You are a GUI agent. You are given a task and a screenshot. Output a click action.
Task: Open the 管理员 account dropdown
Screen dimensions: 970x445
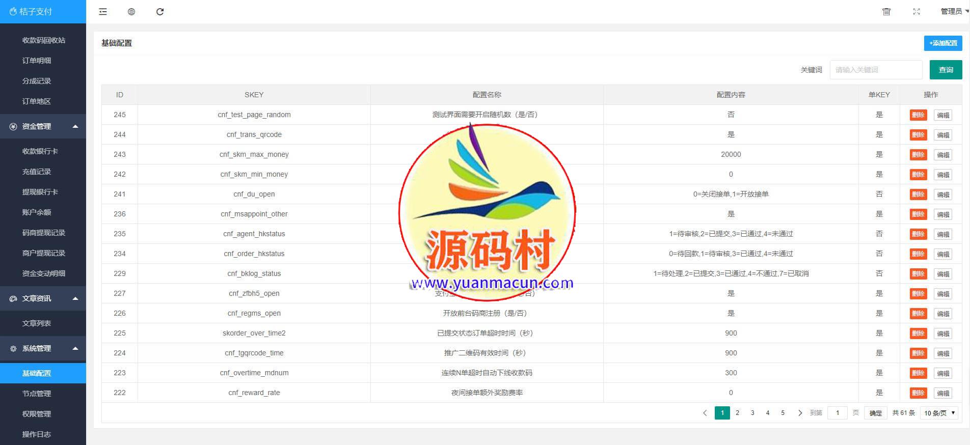pos(954,11)
